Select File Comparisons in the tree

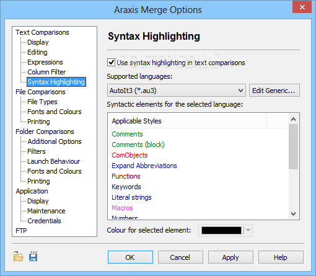tap(40, 92)
